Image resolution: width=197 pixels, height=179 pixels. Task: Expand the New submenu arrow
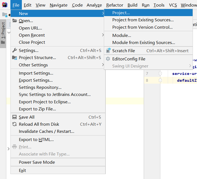(x=103, y=13)
